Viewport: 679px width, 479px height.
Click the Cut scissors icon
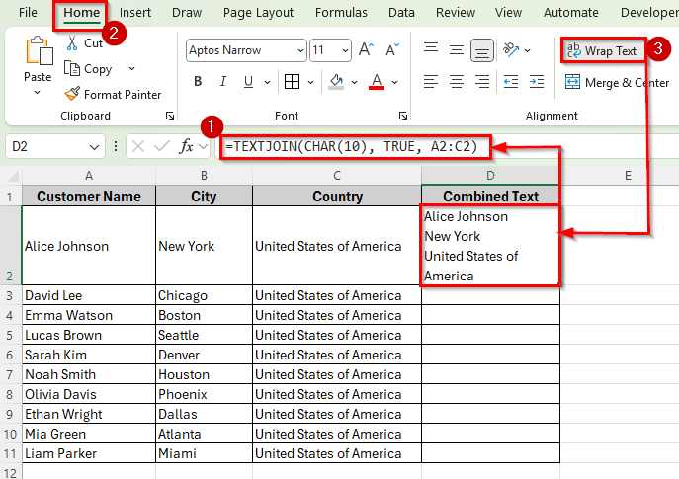point(72,43)
